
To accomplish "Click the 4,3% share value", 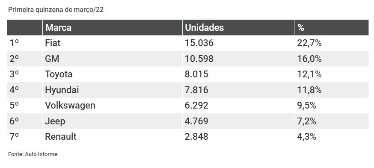I will point(306,137).
